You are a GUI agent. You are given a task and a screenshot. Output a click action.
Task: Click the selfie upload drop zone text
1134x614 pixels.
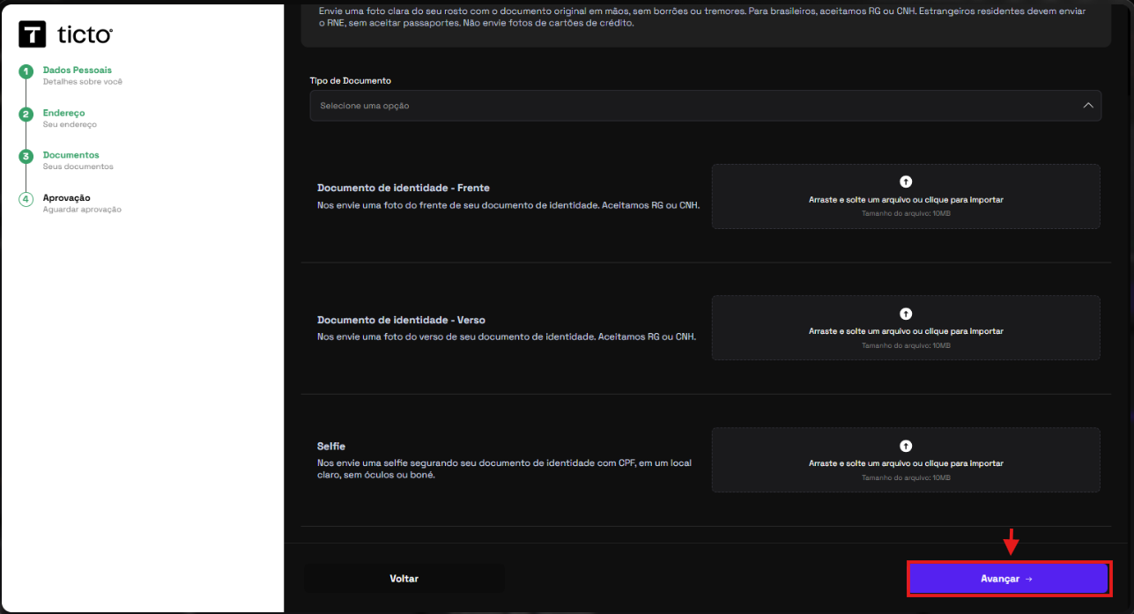[906, 464]
